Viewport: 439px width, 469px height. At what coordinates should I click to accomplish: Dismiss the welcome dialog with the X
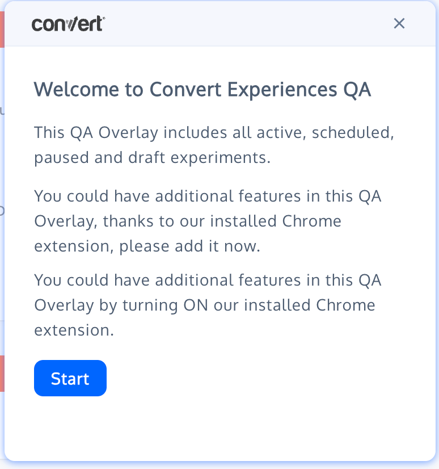[x=399, y=23]
